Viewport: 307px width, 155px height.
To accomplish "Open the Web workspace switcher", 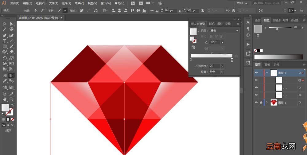I will click(242, 3).
